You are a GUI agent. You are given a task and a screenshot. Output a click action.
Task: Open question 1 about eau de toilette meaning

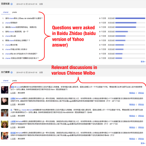click(24, 18)
